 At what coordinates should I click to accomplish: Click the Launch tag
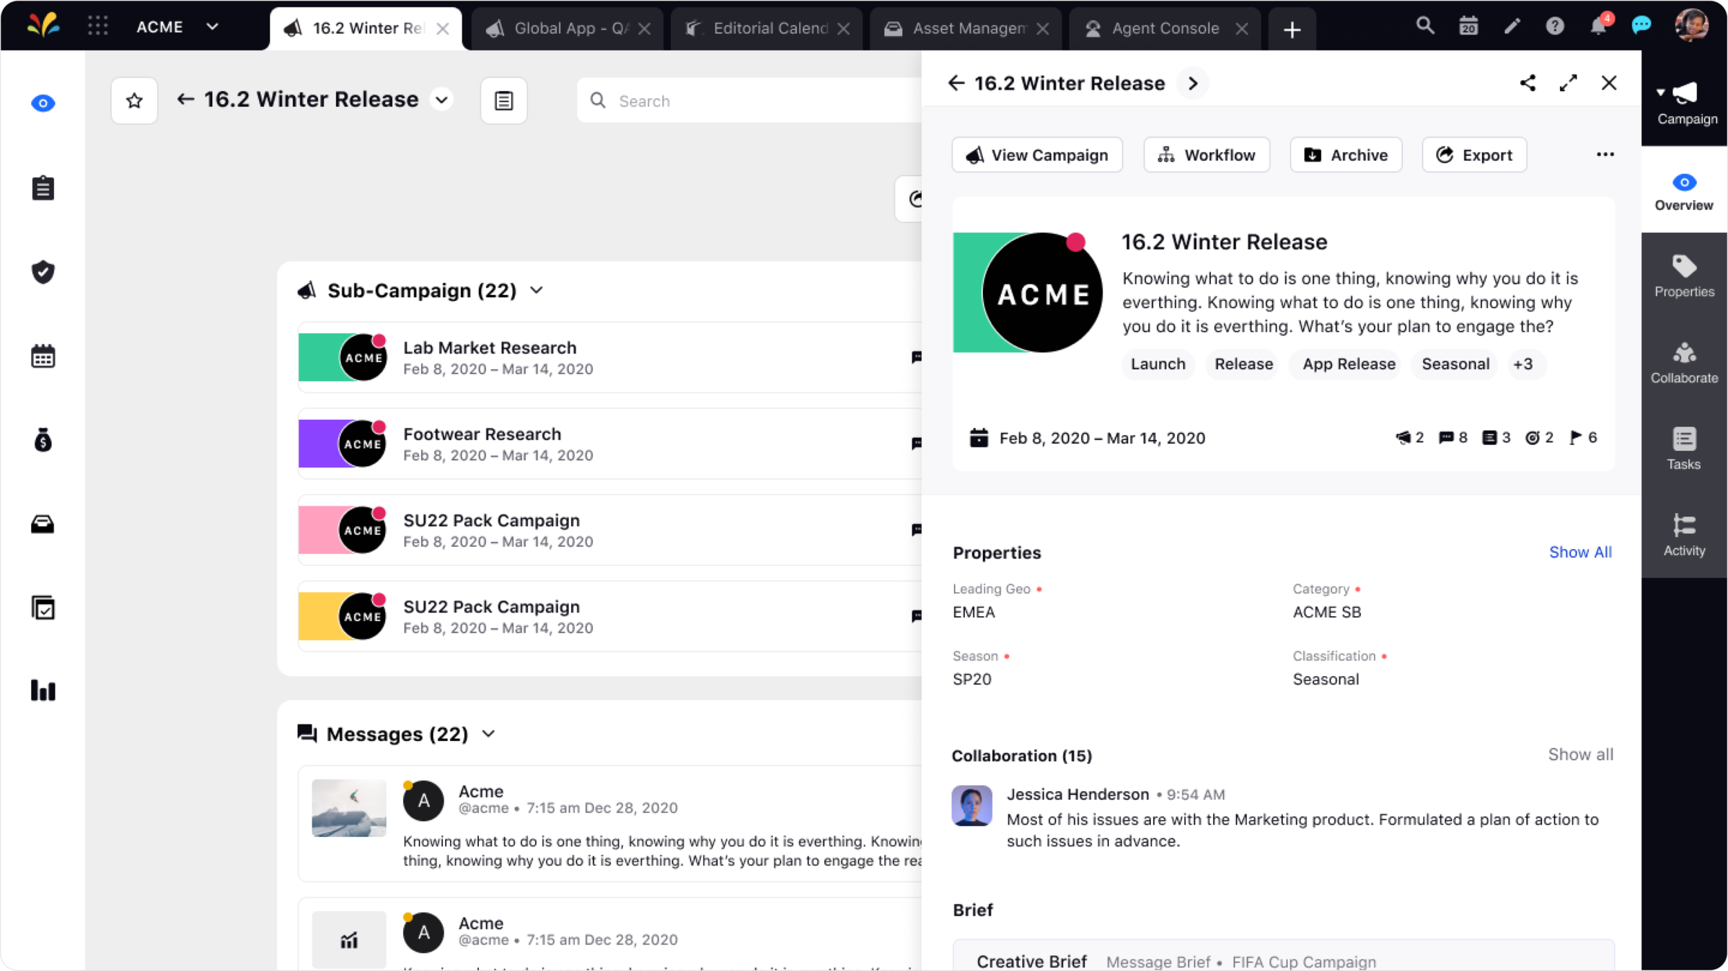click(x=1158, y=364)
